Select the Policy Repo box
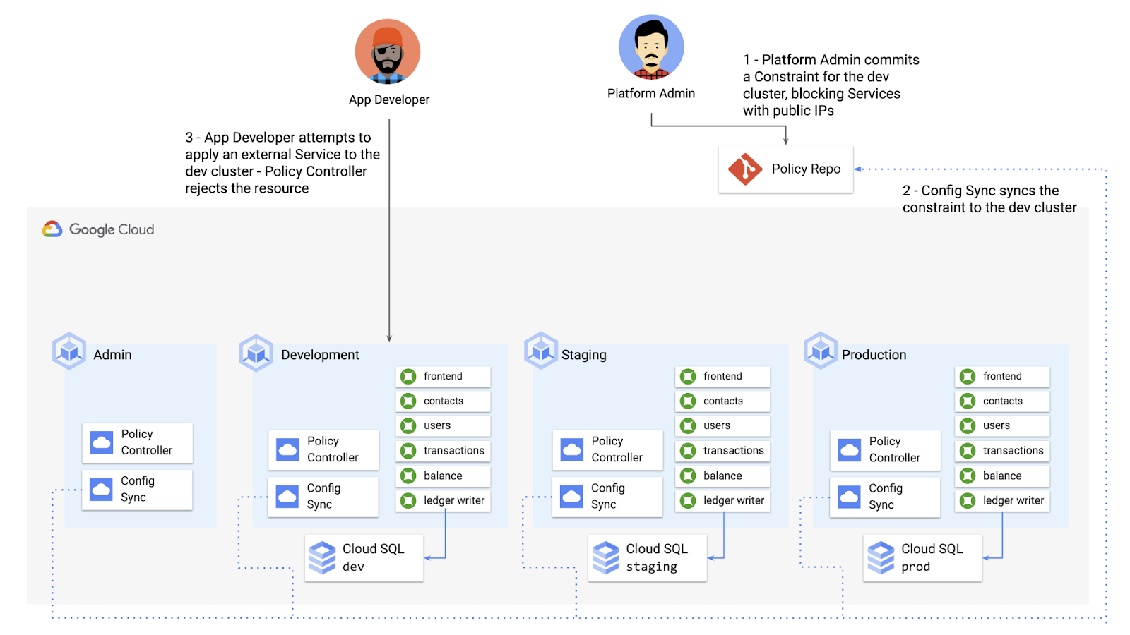The width and height of the screenshot is (1130, 635). [x=786, y=169]
